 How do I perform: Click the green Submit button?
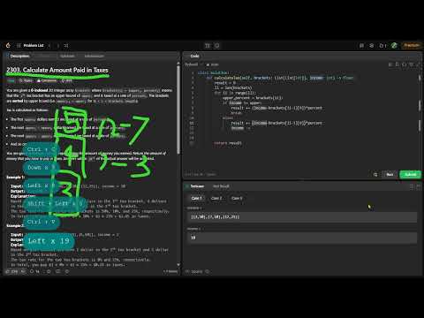click(410, 175)
